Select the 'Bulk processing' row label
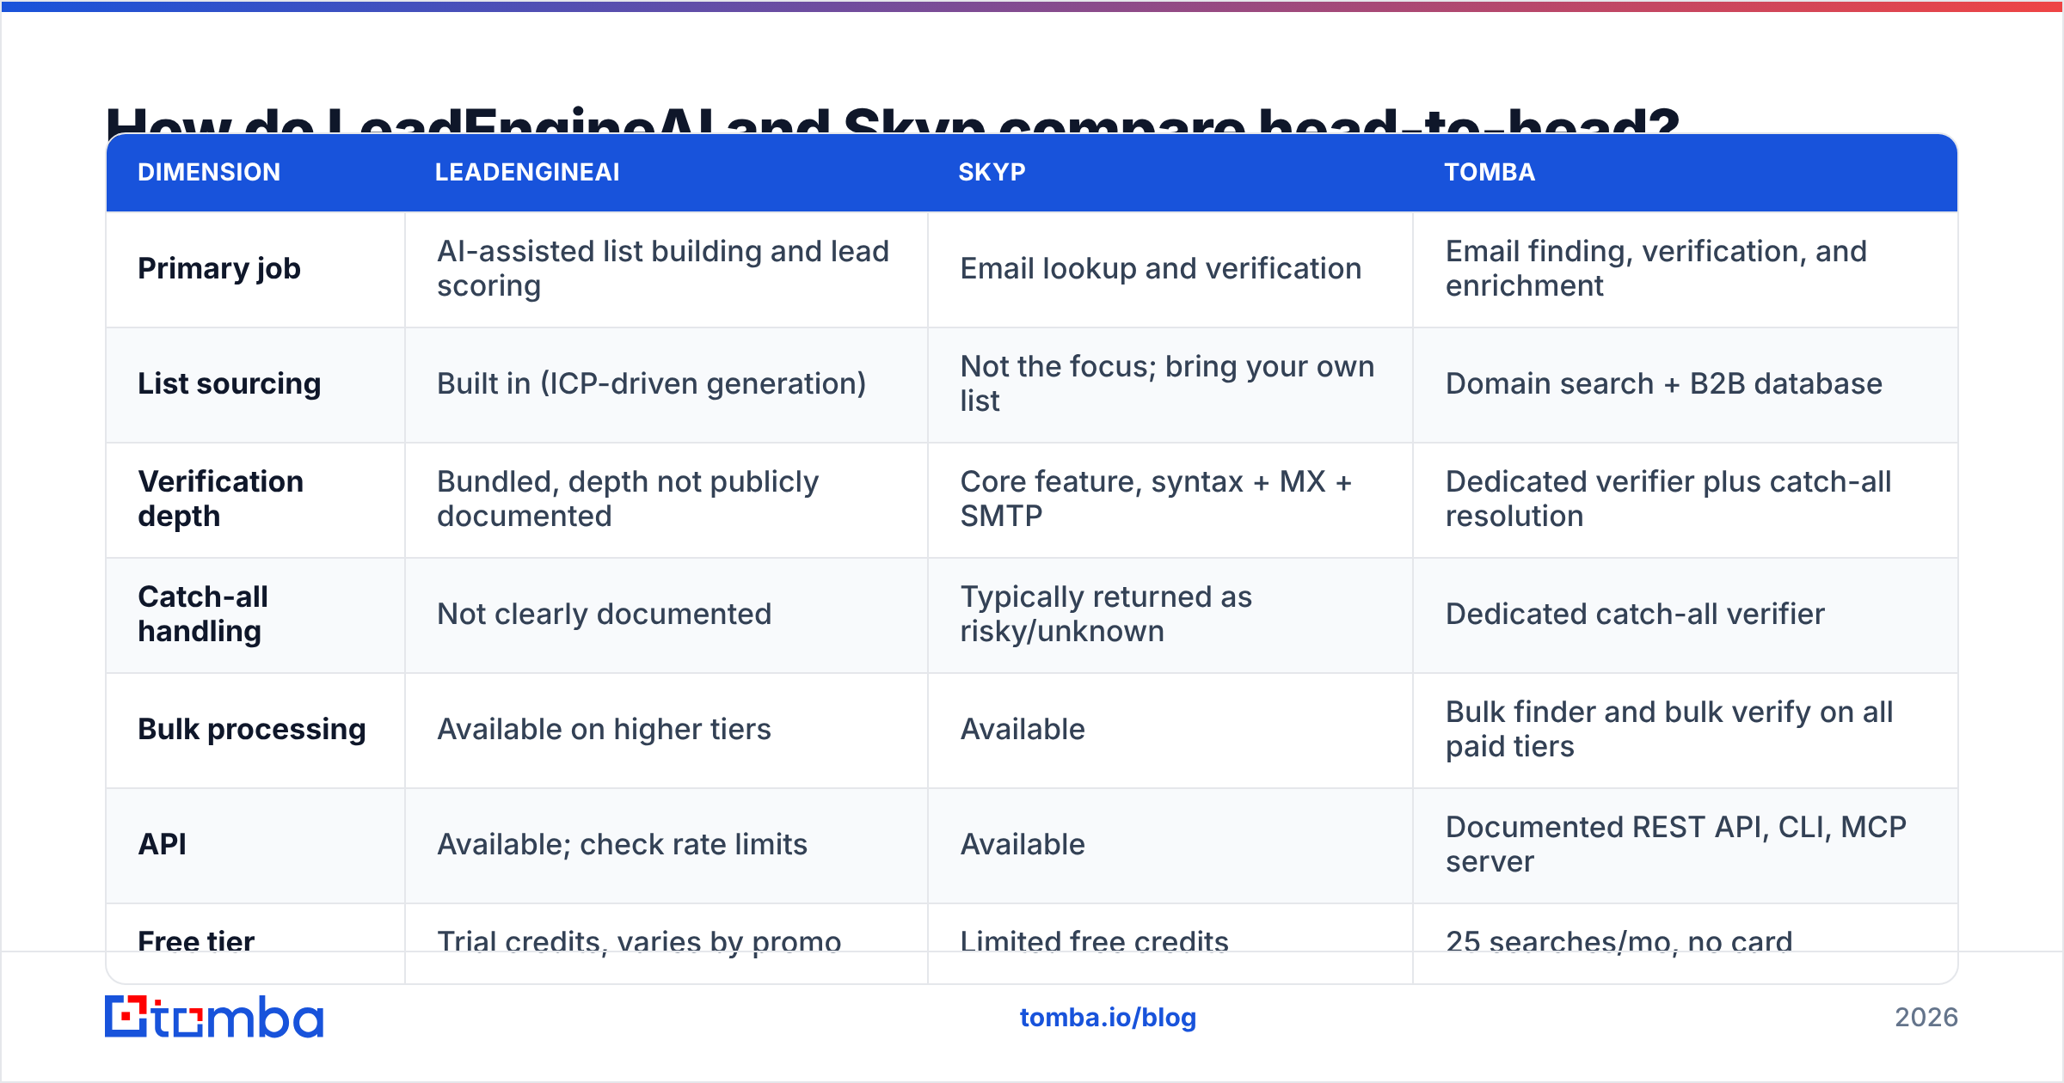Screen dimensions: 2064x1083 tap(252, 730)
